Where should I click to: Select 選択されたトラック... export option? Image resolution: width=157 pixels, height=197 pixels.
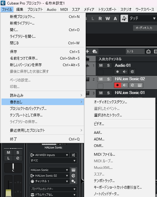pyautogui.click(x=120, y=115)
